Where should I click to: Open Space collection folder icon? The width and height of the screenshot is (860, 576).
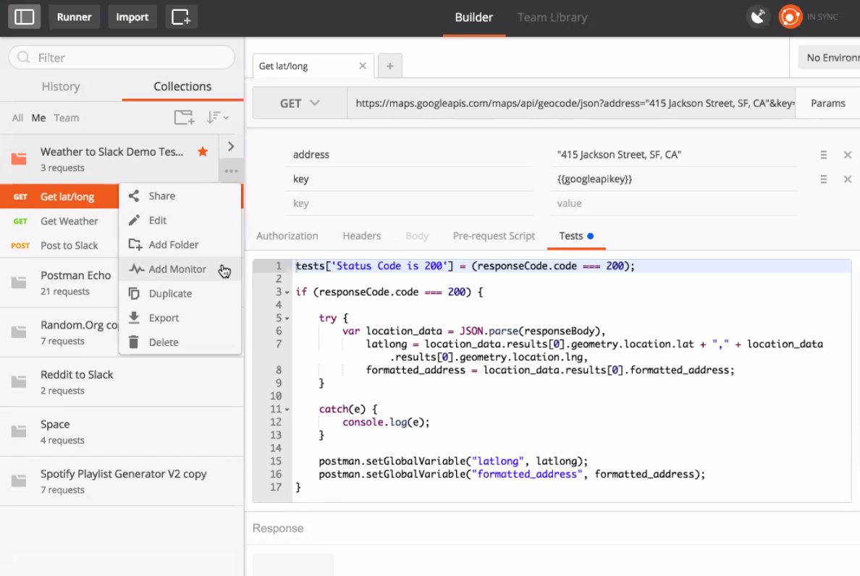pos(19,431)
